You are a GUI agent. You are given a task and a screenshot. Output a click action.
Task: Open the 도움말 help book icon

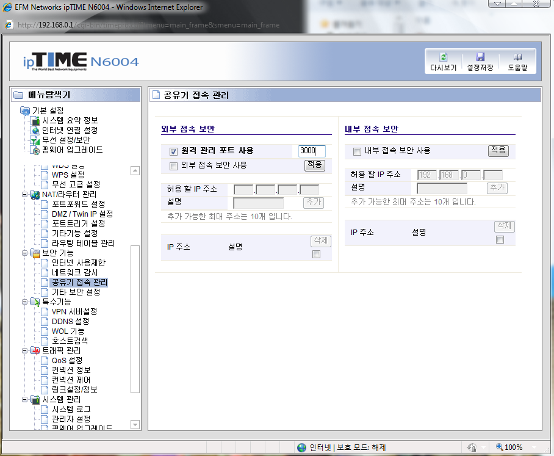point(517,57)
